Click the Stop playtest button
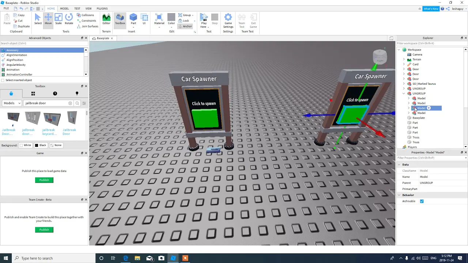This screenshot has height=263, width=468. click(x=215, y=19)
